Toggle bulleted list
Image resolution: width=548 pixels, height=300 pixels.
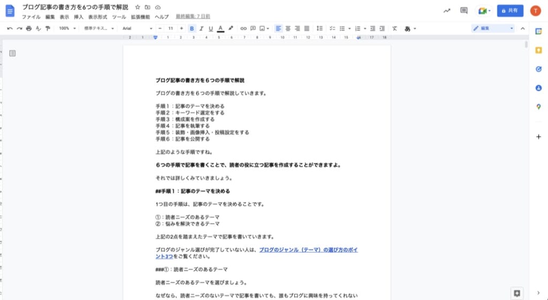click(x=342, y=28)
